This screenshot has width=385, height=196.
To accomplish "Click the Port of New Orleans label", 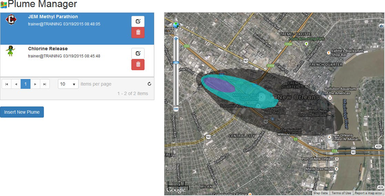I will [x=318, y=159].
